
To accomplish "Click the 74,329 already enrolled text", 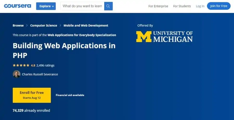I will [31, 110].
